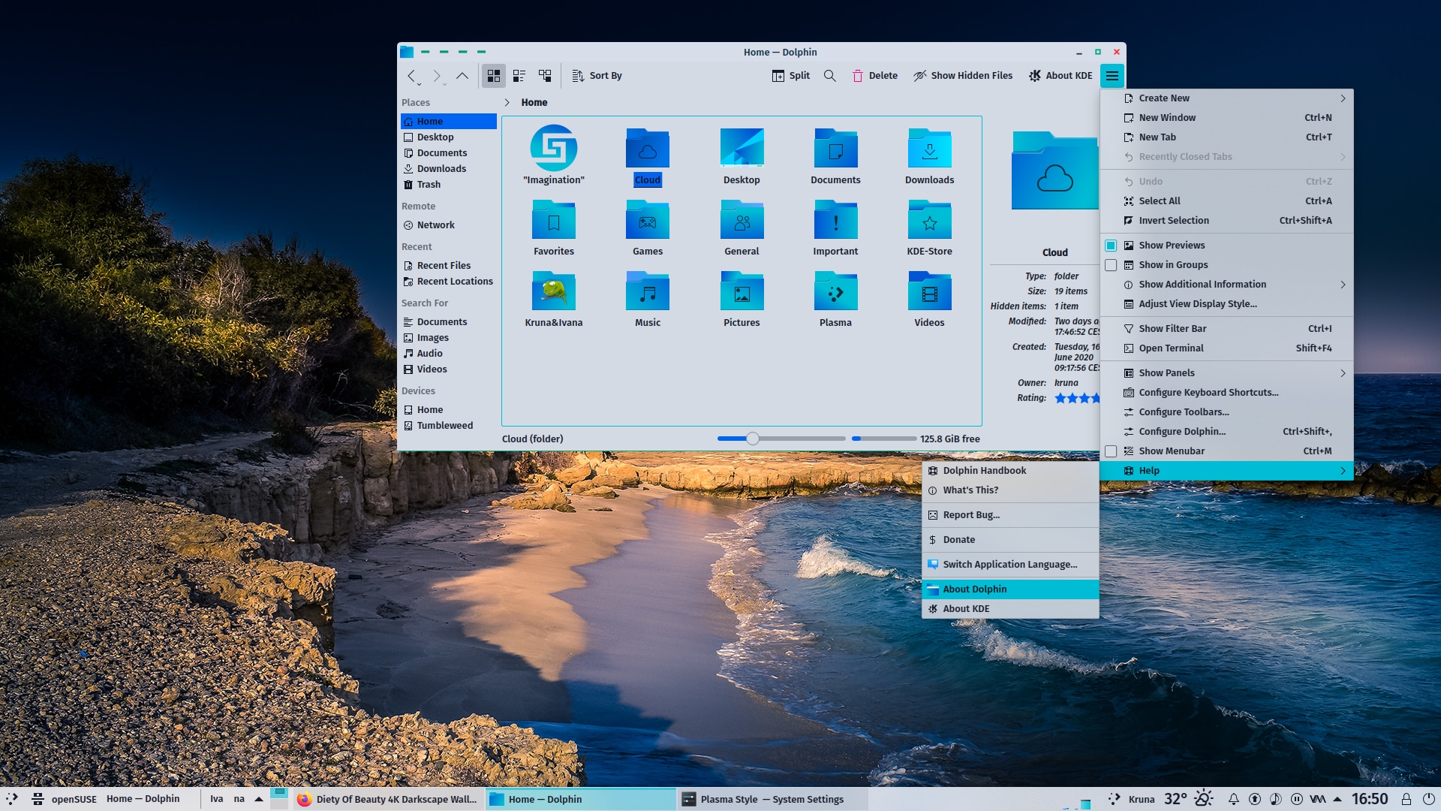Open Trash in the Places panel
The width and height of the screenshot is (1441, 811).
(x=449, y=185)
